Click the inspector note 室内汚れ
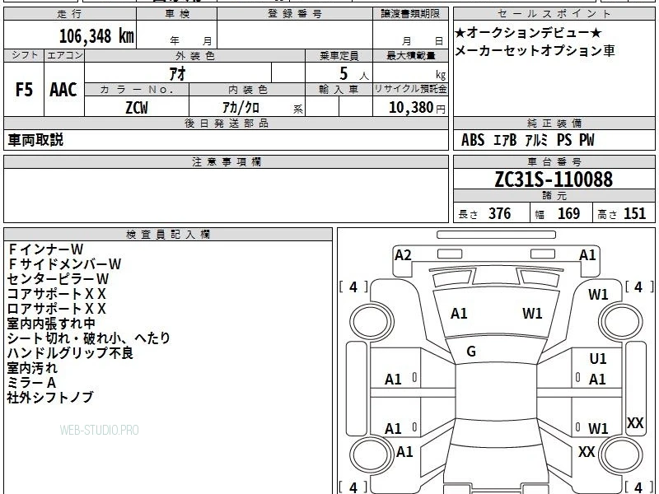The width and height of the screenshot is (659, 494). [32, 368]
